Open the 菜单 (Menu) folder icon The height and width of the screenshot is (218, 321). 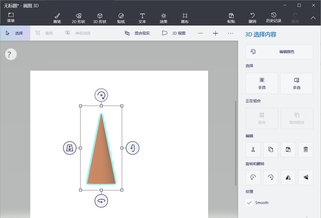(x=11, y=18)
